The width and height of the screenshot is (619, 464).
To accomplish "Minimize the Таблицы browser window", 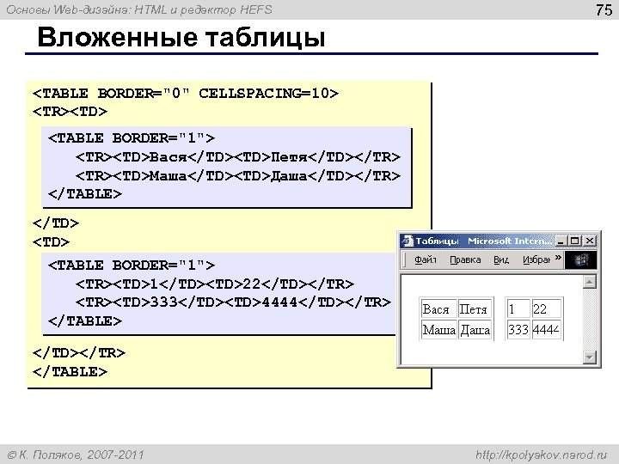I will [x=561, y=241].
